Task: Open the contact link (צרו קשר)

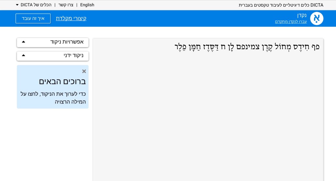Action: [66, 5]
